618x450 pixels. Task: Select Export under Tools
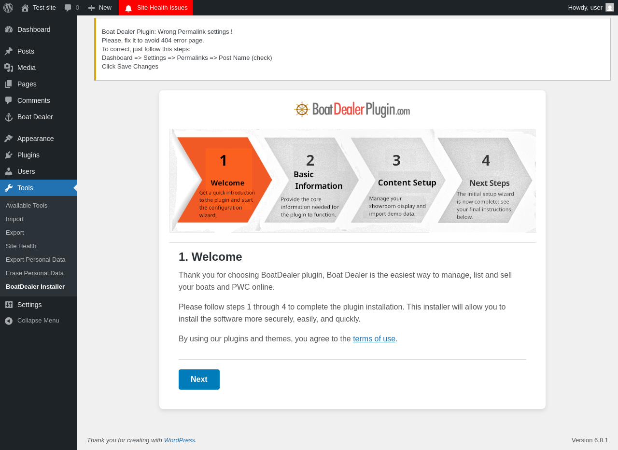(15, 233)
